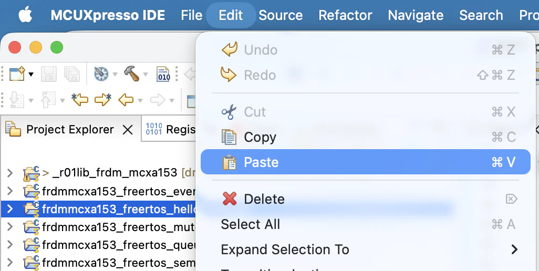Click the binary 010 file icon

163,74
